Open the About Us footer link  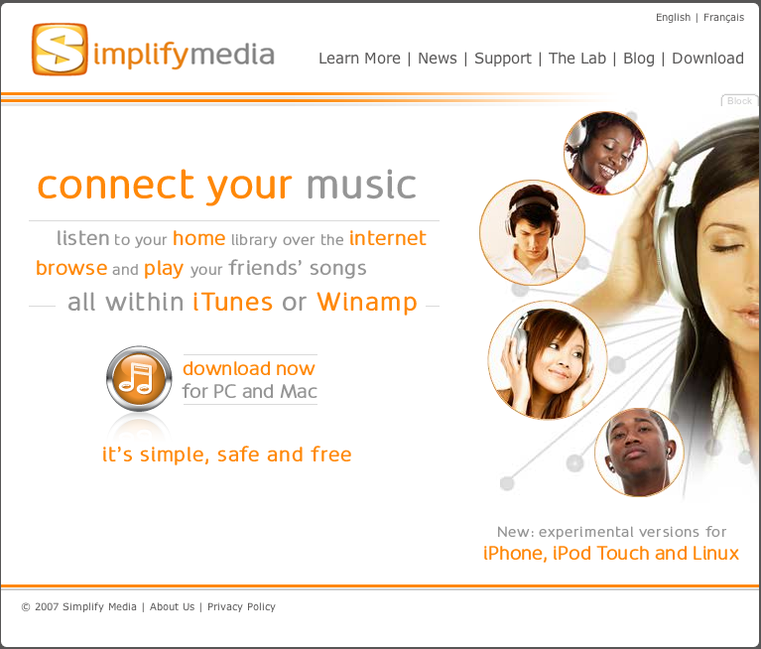click(x=172, y=606)
